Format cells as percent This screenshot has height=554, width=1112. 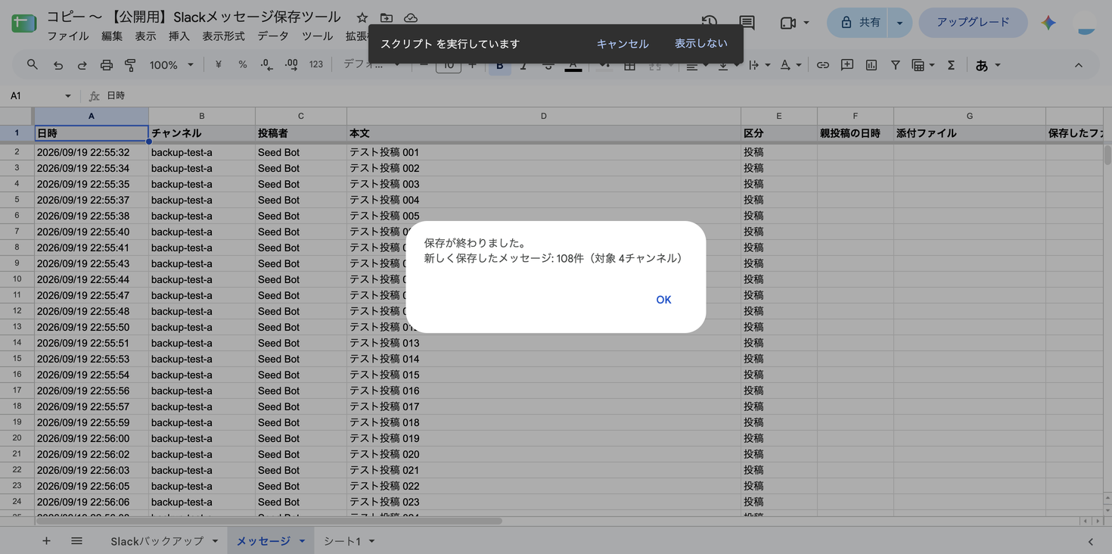click(242, 65)
